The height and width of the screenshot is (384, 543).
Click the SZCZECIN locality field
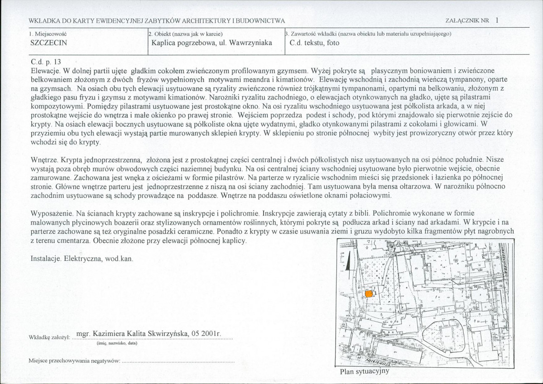click(x=49, y=43)
